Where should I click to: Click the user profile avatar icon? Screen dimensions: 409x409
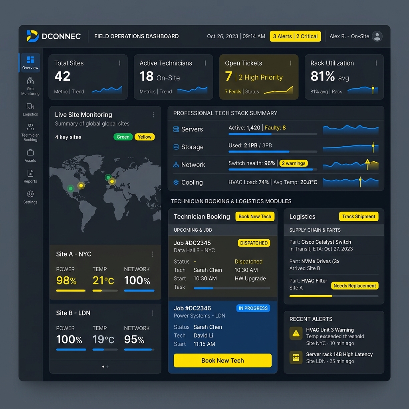click(x=377, y=36)
